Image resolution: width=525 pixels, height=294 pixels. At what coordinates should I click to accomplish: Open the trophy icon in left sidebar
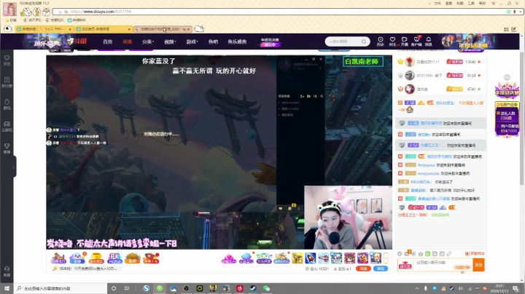coord(7,148)
